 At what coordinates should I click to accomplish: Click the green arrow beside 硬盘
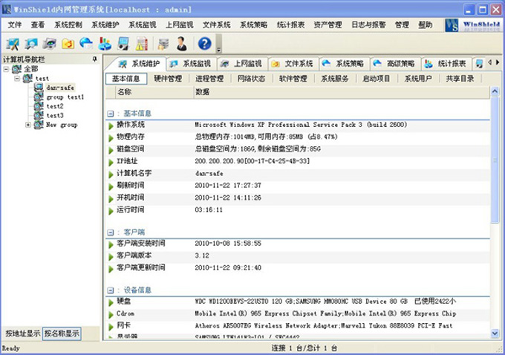(x=111, y=302)
